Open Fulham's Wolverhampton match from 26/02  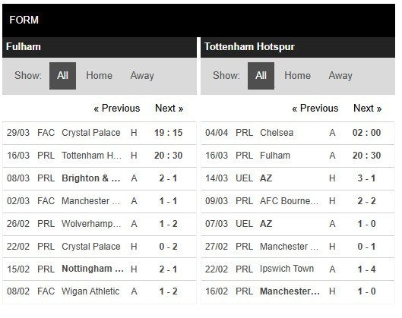pos(100,224)
